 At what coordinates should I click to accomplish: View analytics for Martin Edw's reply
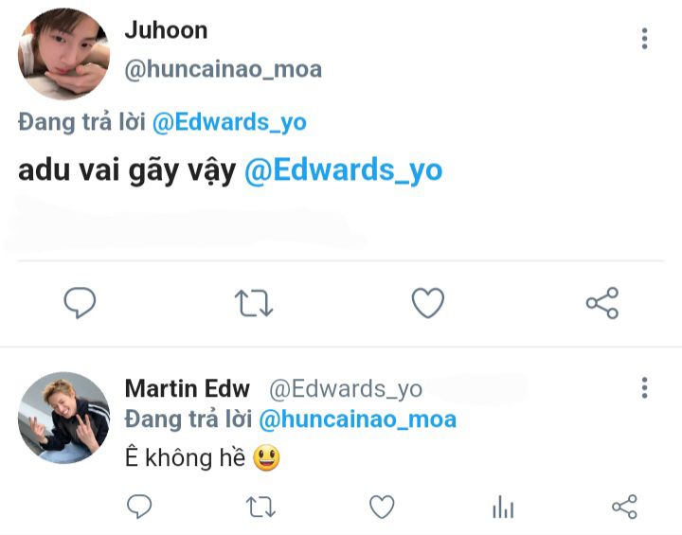(x=503, y=507)
